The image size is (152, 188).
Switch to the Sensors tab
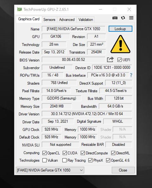click(49, 20)
